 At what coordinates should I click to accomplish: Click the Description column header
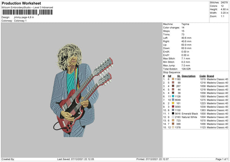pyautogui.click(x=189, y=76)
